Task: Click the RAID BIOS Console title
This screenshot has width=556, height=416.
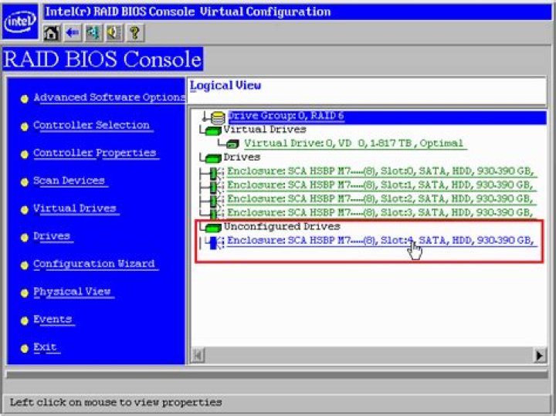Action: (103, 59)
